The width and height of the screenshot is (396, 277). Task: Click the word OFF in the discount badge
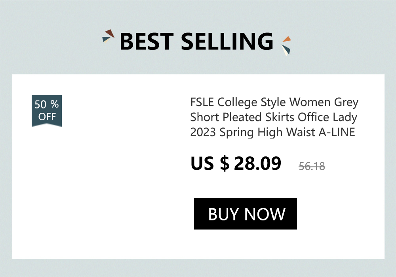pyautogui.click(x=47, y=117)
